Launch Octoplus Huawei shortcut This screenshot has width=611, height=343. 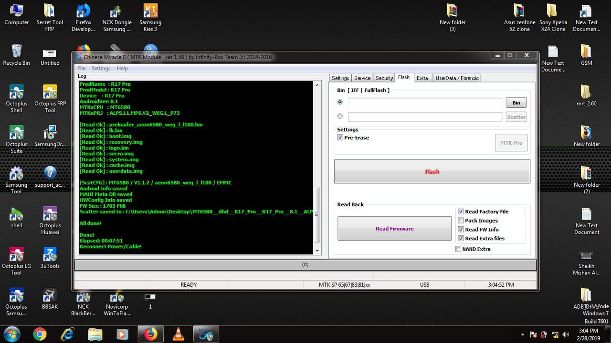(50, 221)
